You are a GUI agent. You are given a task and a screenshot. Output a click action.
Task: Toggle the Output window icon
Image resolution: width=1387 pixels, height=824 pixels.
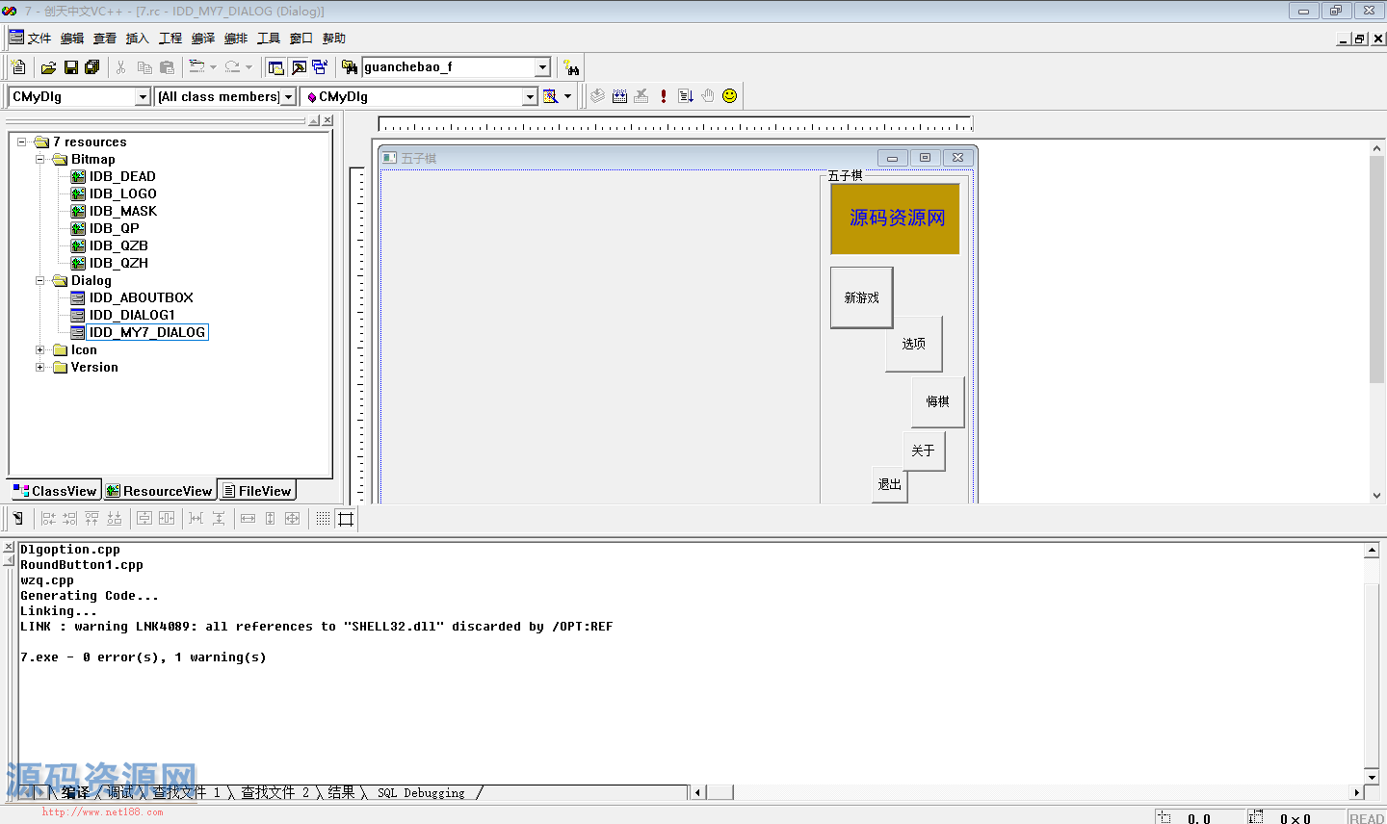pyautogui.click(x=299, y=67)
